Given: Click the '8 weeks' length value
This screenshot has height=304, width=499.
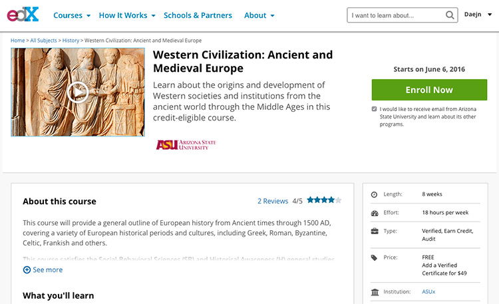Looking at the screenshot, I should pos(432,194).
